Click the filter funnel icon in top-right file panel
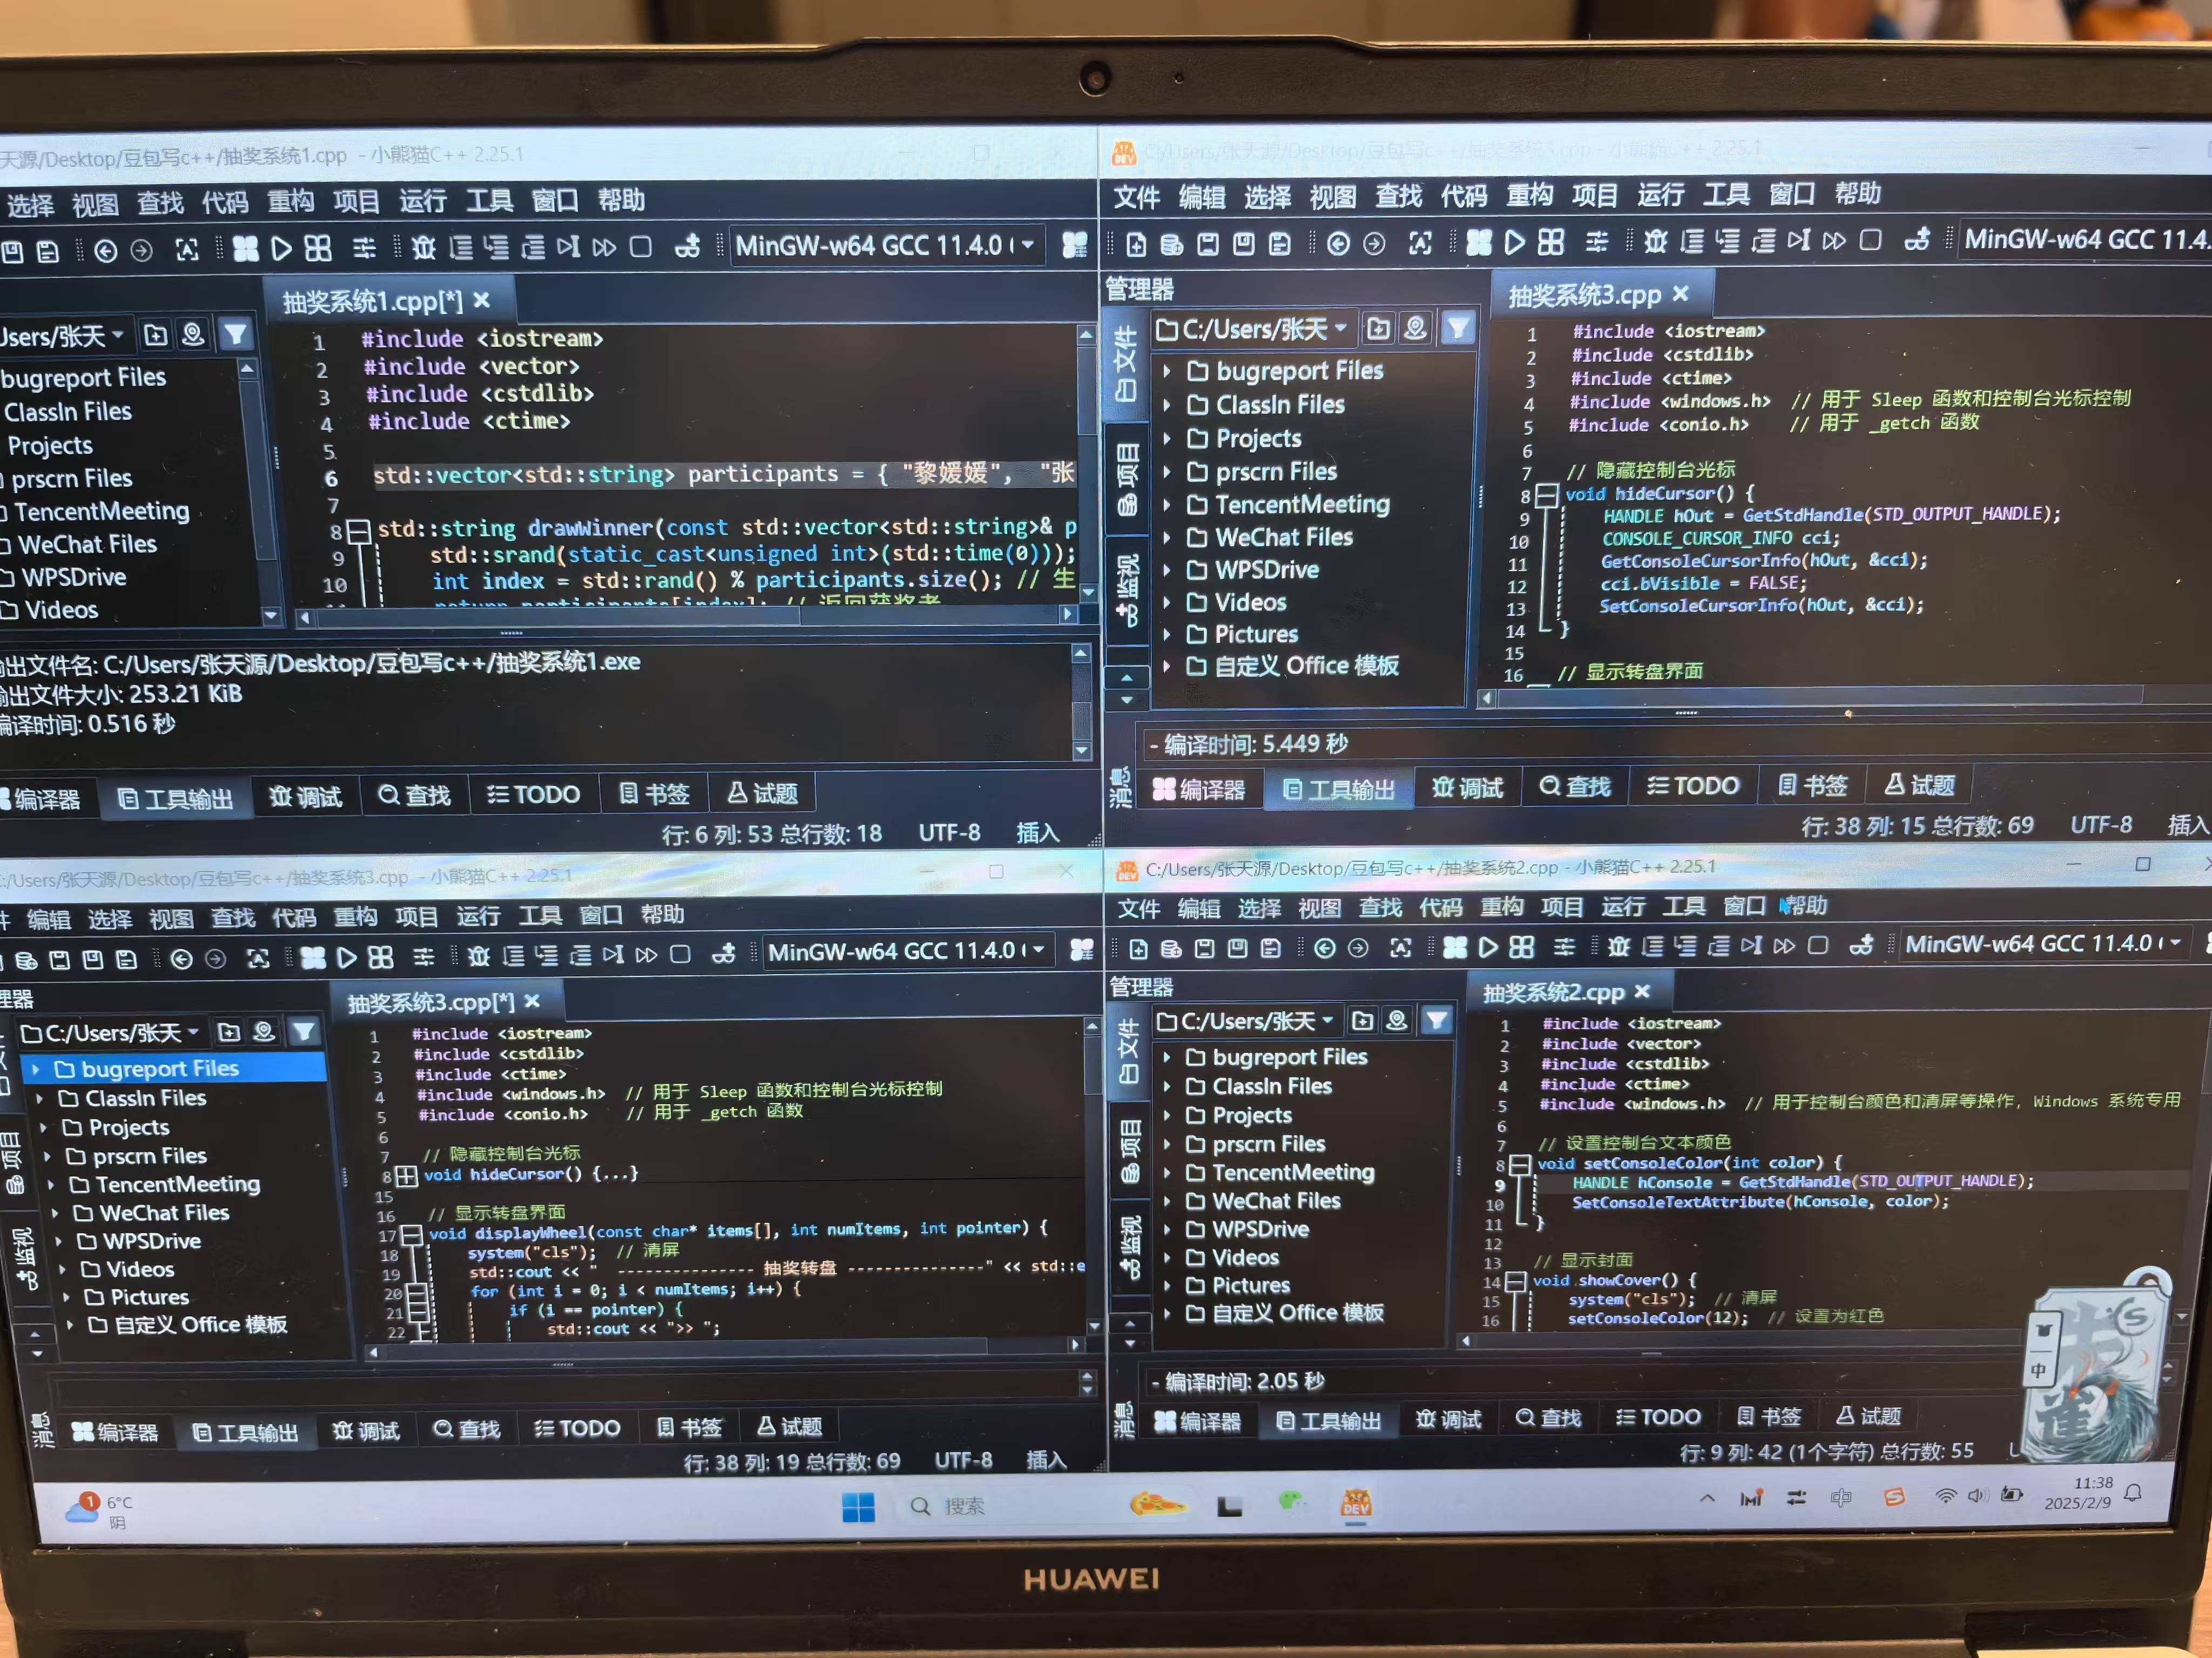This screenshot has height=1658, width=2212. click(1458, 328)
